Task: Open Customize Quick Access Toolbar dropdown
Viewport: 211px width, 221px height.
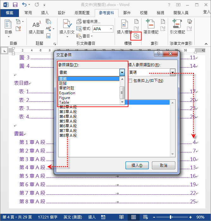Action: point(44,5)
